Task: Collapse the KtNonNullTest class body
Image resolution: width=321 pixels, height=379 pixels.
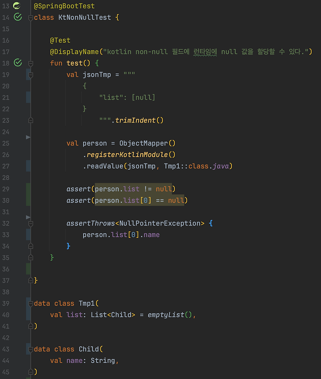Action: tap(30, 18)
